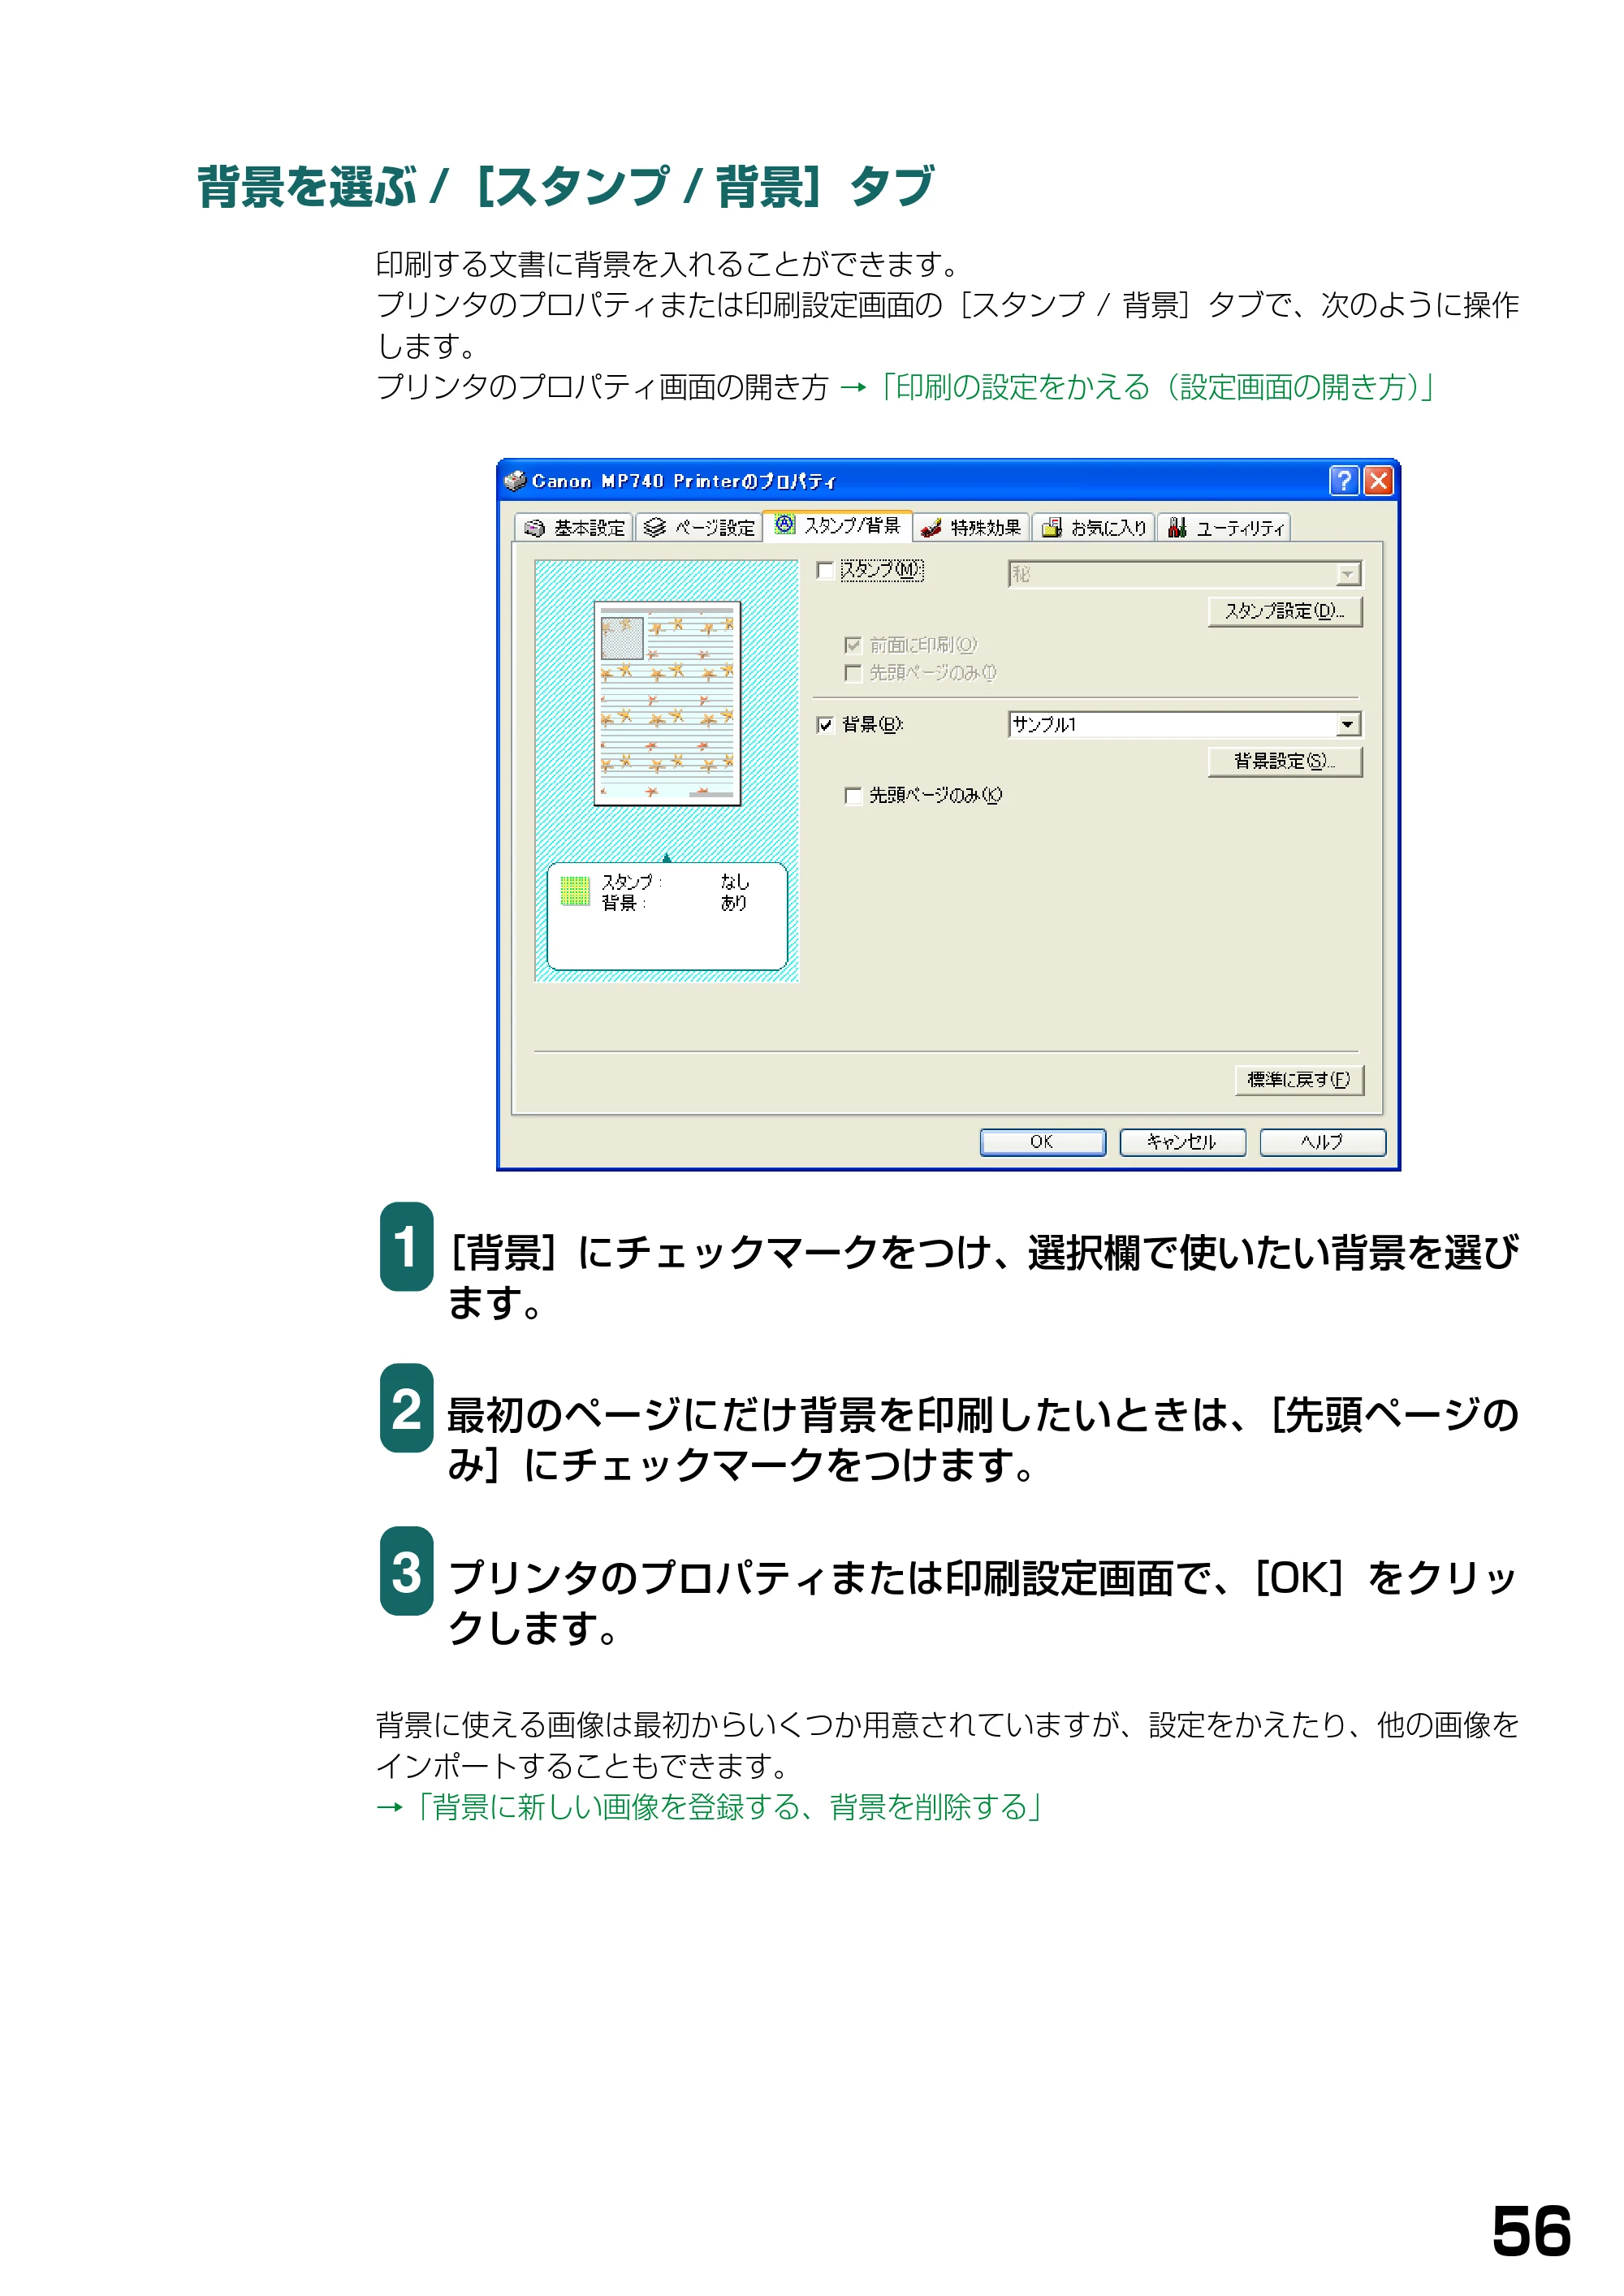Toggle the 前面に印刷 checkbox

click(x=853, y=645)
